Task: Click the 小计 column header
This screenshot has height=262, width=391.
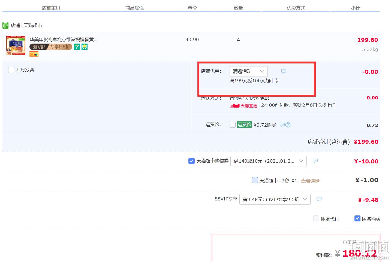Action: point(356,8)
